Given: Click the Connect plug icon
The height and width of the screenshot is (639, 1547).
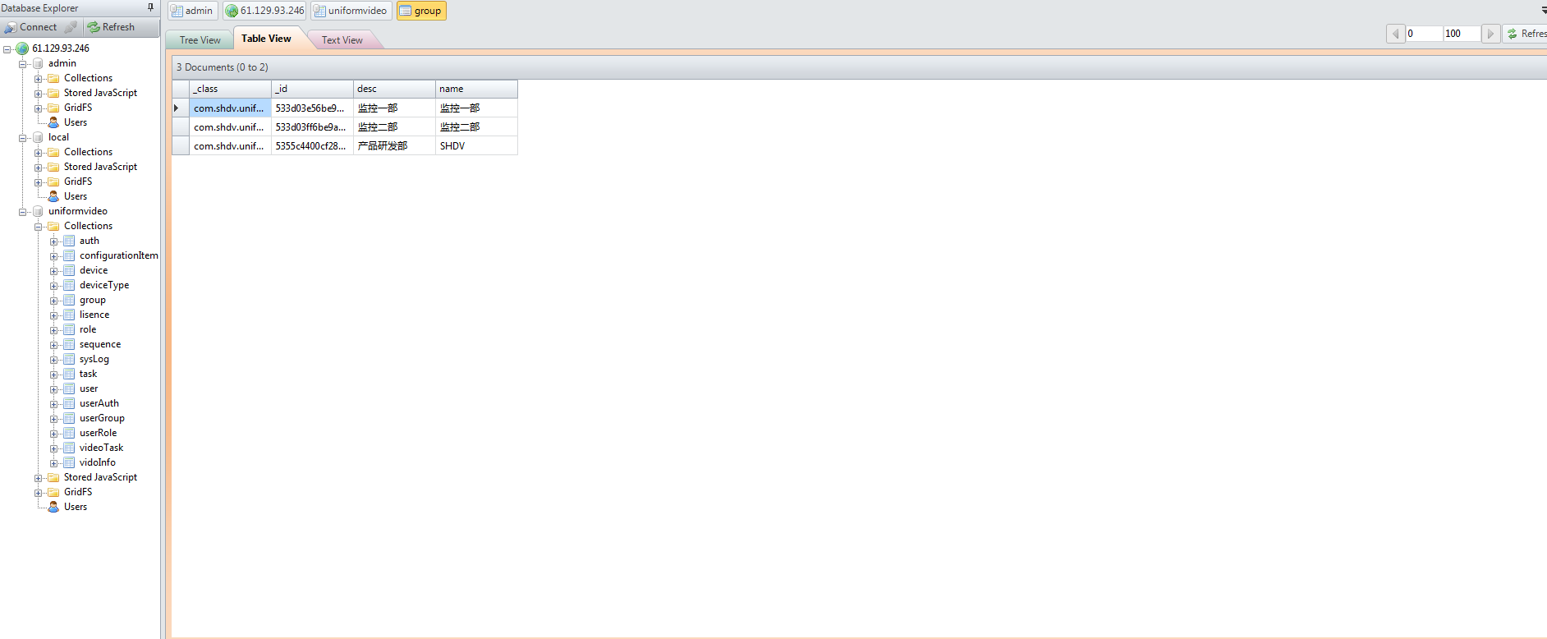Looking at the screenshot, I should click(x=11, y=27).
